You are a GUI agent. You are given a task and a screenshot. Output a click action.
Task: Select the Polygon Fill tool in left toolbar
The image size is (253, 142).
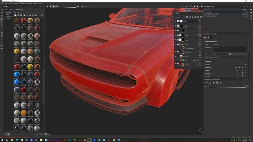point(2,19)
